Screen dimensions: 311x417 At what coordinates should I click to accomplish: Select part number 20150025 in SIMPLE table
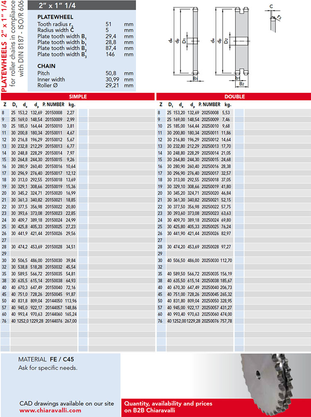[x=53, y=227]
